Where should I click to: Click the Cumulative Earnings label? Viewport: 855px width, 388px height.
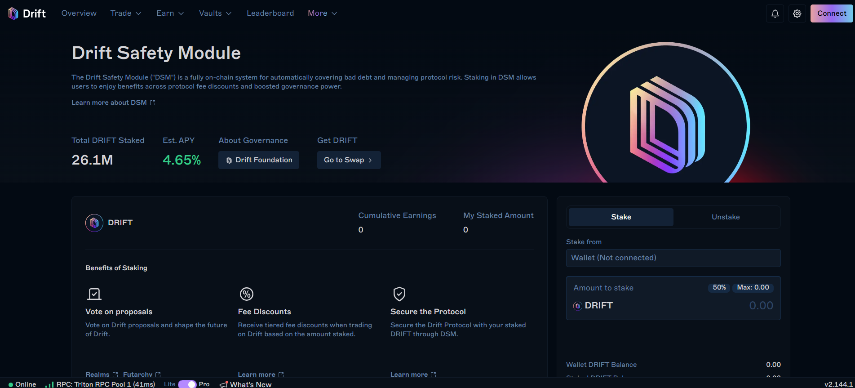point(397,215)
